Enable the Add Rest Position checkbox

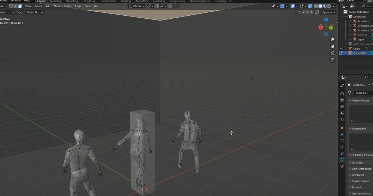click(x=351, y=155)
